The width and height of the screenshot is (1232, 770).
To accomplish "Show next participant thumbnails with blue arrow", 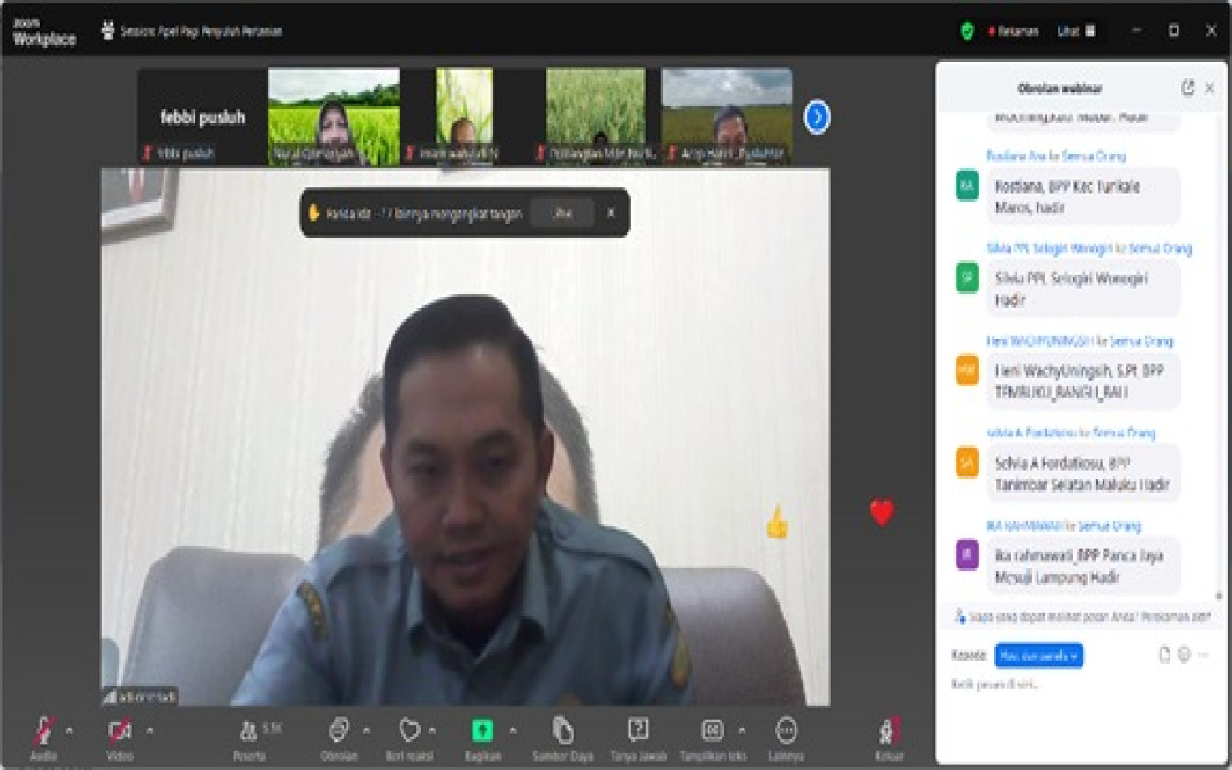I will (x=817, y=117).
